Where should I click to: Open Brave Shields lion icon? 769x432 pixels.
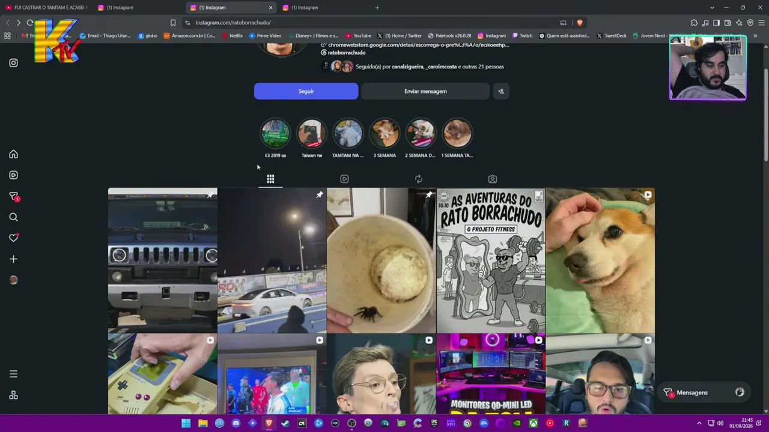580,23
